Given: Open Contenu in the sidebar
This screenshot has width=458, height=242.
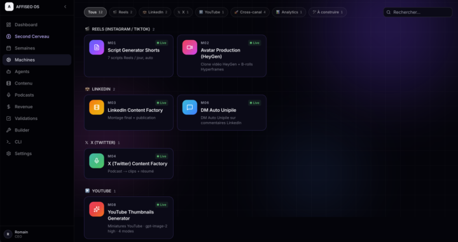Looking at the screenshot, I should pos(37,83).
